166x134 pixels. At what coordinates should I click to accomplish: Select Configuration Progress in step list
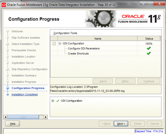tap(28, 88)
